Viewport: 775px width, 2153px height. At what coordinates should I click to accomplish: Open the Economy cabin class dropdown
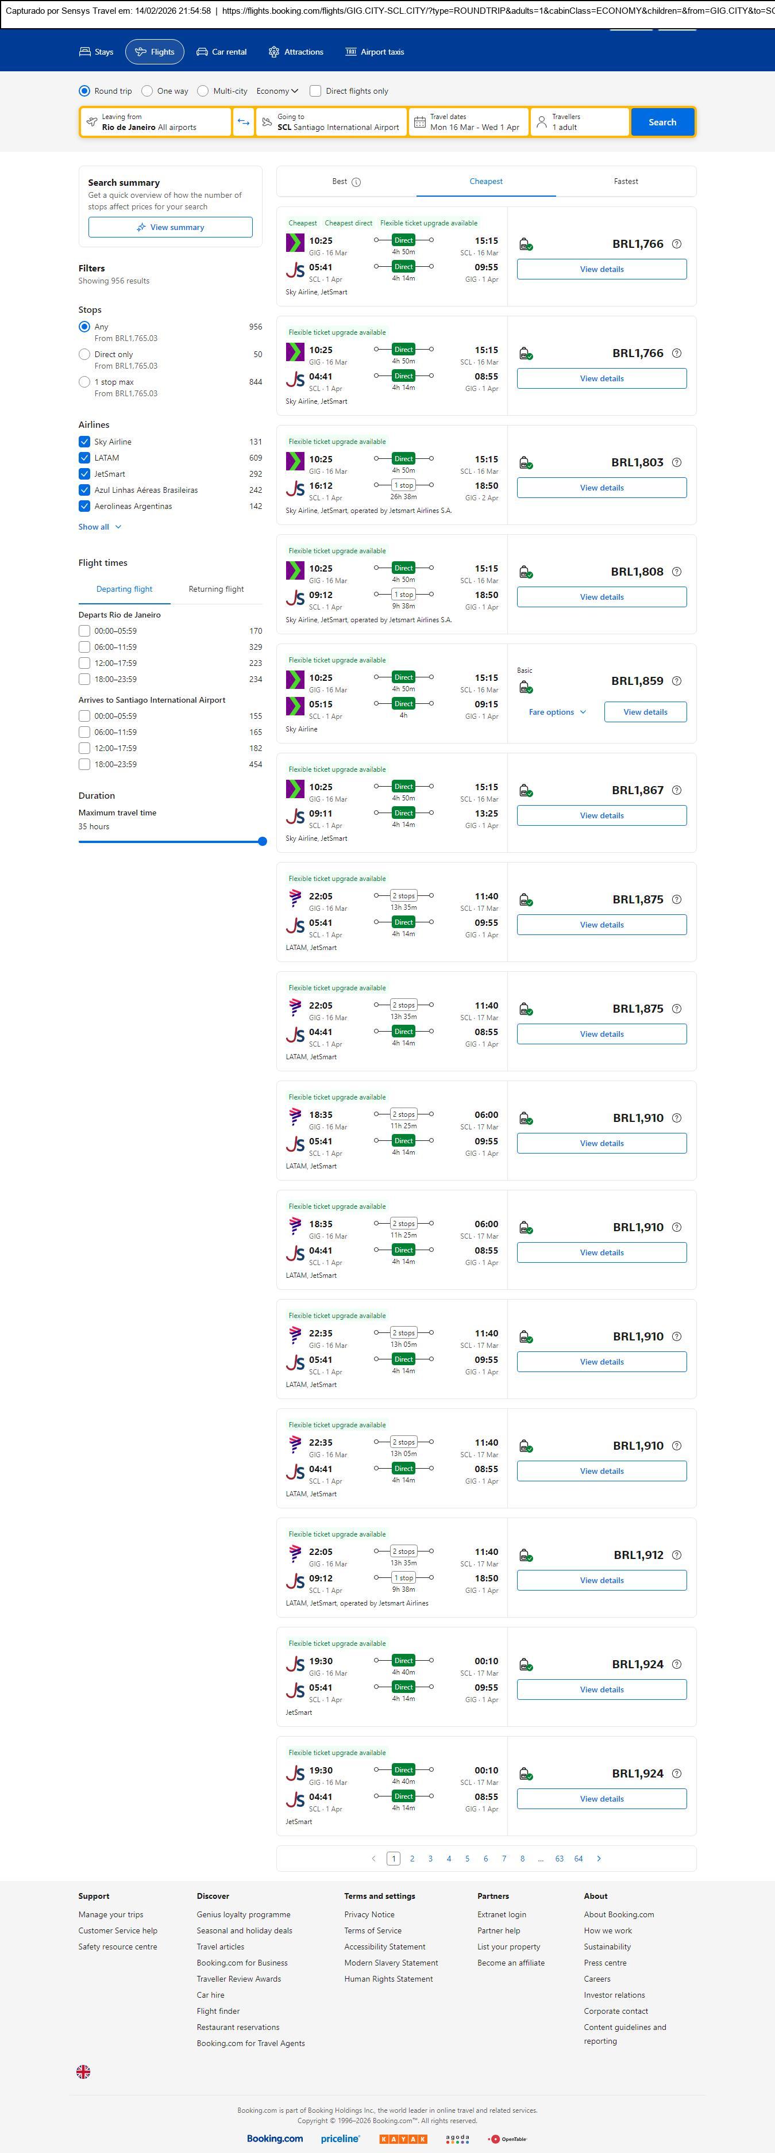(277, 91)
